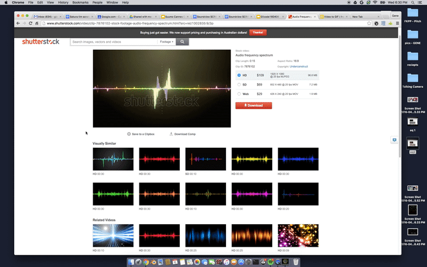This screenshot has width=427, height=267.
Task: Open the Footage search type dropdown
Action: pos(166,42)
